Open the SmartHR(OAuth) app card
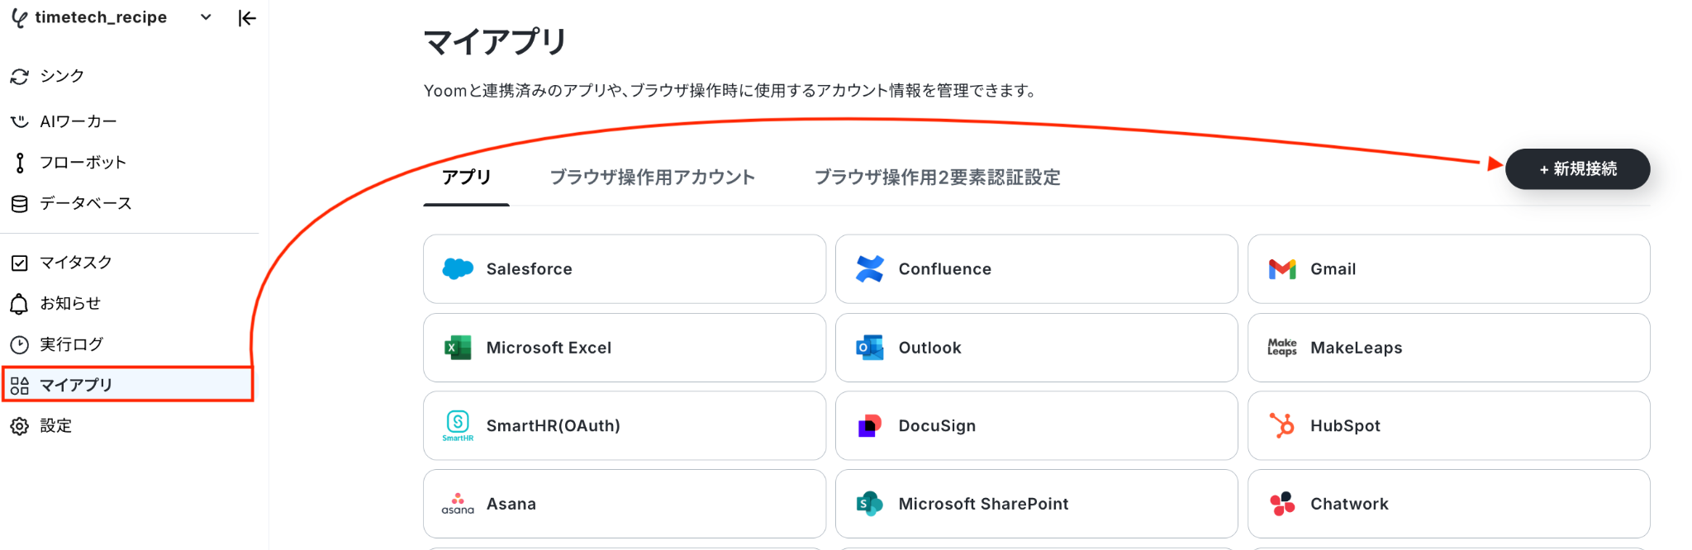The height and width of the screenshot is (550, 1692). coord(625,425)
